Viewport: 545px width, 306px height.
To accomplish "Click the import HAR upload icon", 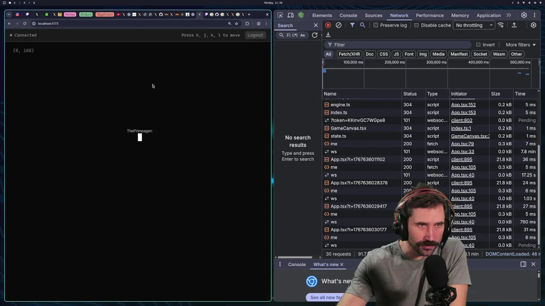I will pyautogui.click(x=514, y=25).
